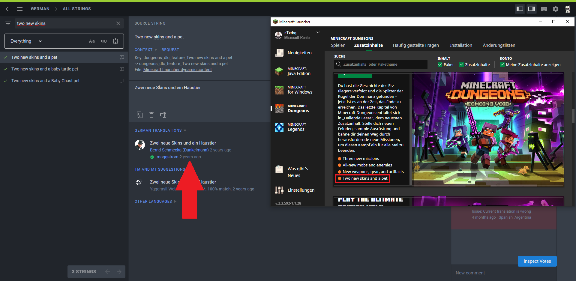Collapse the GERMAN TRANSLATIONS section
Viewport: 576px width, 281px height.
coord(160,130)
